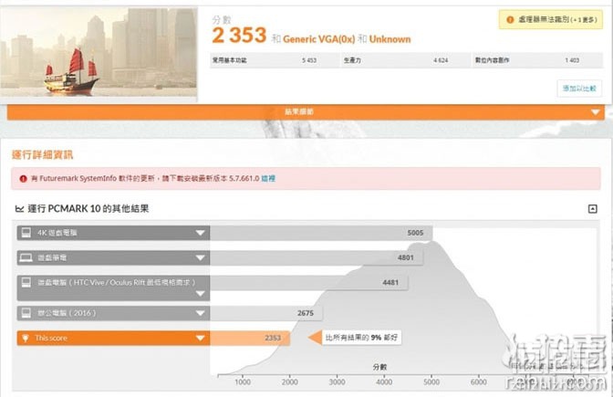Click the better than 9% of results tooltip
The height and width of the screenshot is (397, 613).
coord(361,338)
